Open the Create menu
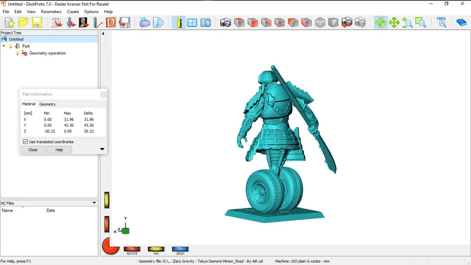The image size is (471, 265). pyautogui.click(x=73, y=12)
